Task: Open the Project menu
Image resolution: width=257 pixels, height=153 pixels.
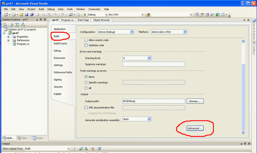Action: [x=31, y=9]
